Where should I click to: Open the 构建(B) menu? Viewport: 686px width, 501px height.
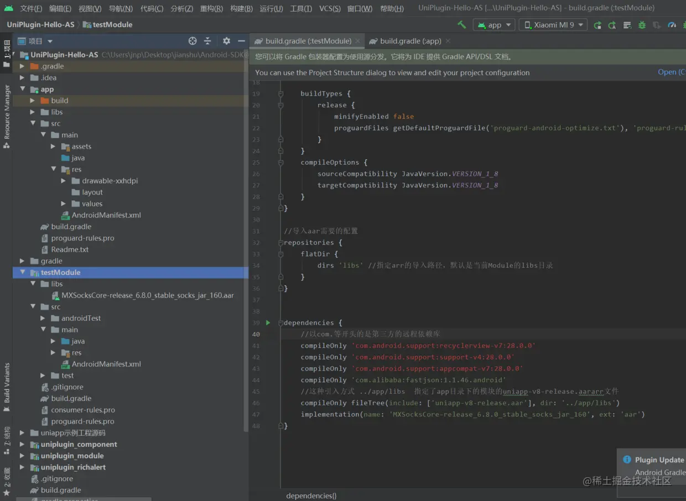(241, 8)
